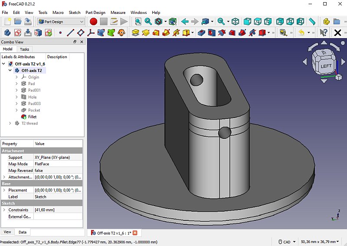The width and height of the screenshot is (347, 246).
Task: Expand the T2 thread tree item
Action: pos(10,123)
